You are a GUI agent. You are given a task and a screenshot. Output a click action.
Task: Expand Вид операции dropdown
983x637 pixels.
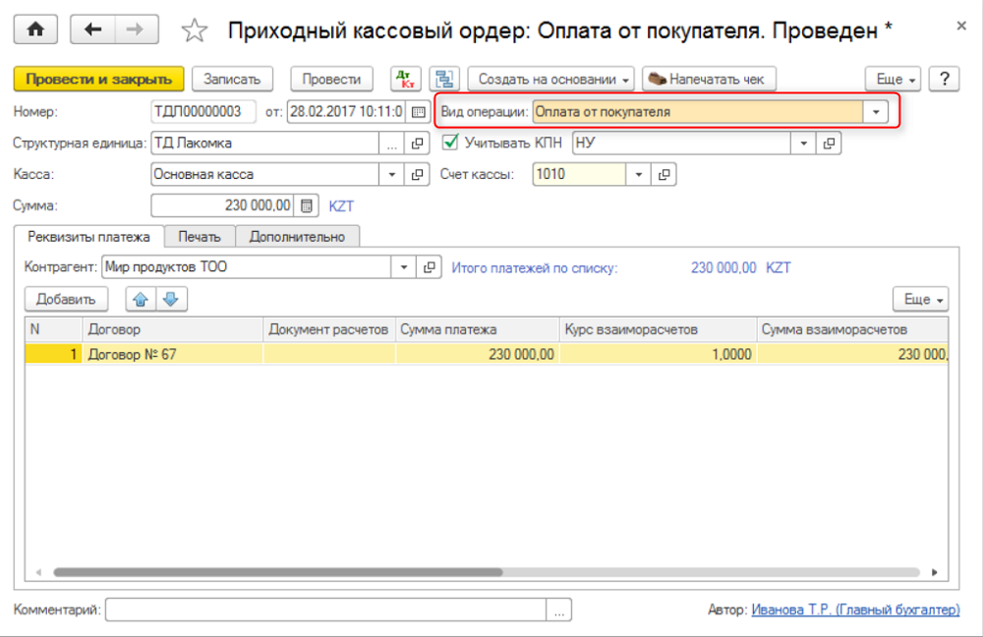coord(875,112)
